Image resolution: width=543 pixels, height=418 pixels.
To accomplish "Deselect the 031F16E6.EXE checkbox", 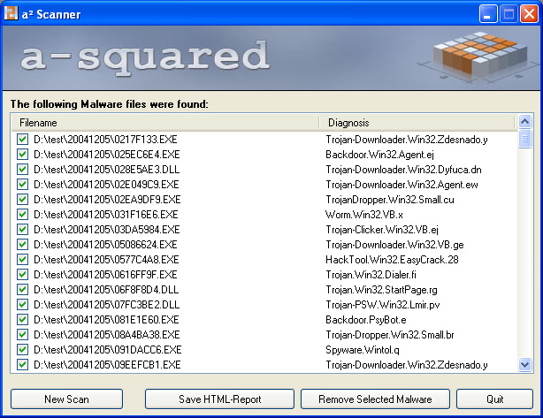I will tap(22, 215).
